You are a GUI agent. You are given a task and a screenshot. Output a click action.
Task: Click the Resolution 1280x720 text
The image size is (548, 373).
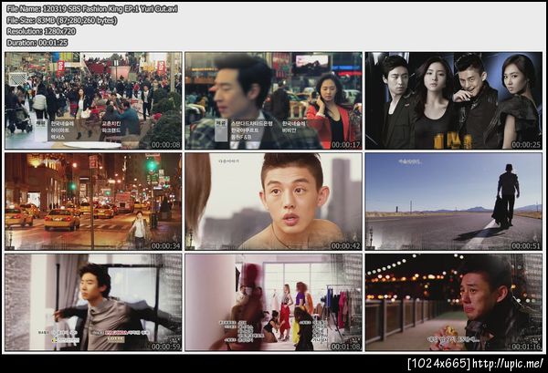[x=41, y=31]
